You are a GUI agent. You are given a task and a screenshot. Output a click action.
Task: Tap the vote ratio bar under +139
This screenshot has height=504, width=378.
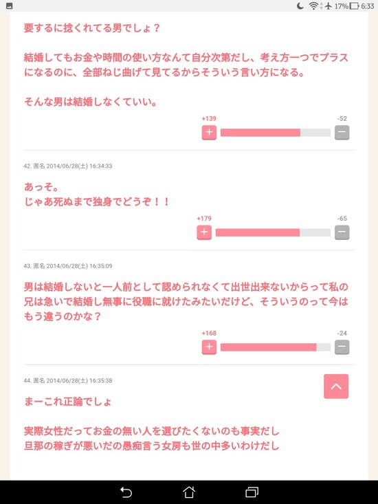[x=276, y=133]
